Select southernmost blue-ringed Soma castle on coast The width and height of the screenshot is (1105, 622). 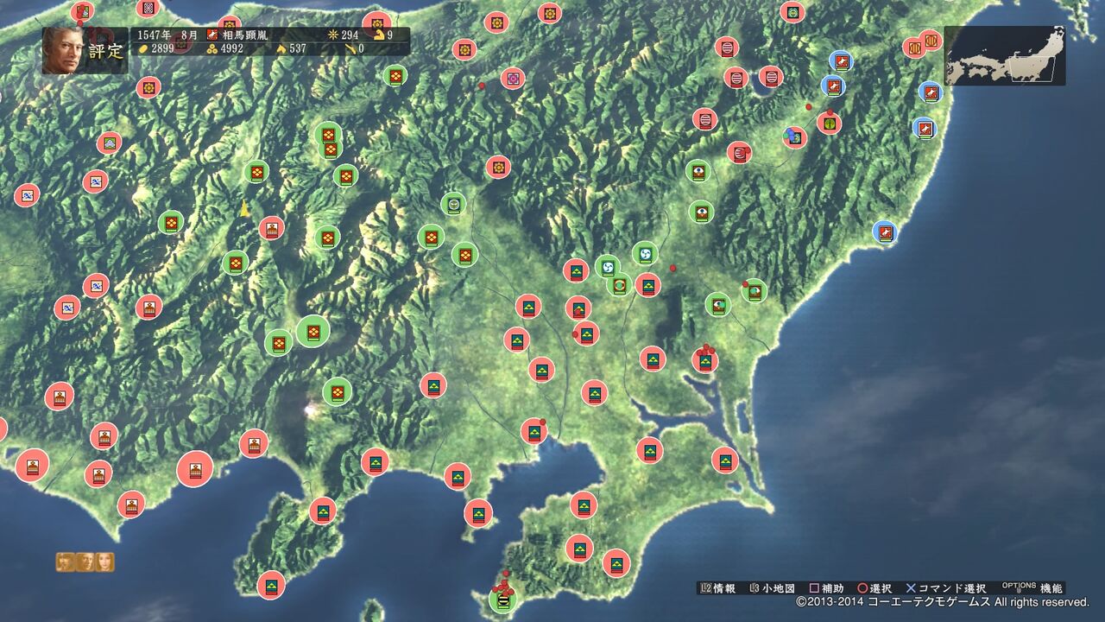[884, 232]
